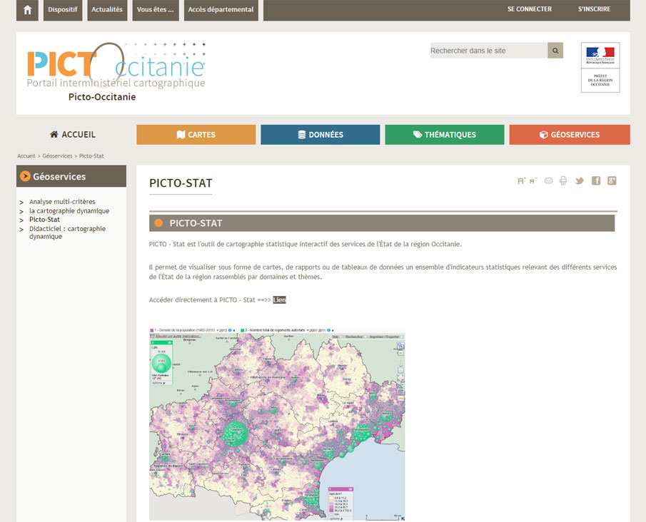
Task: Share the page on Google Plus
Action: (x=612, y=180)
